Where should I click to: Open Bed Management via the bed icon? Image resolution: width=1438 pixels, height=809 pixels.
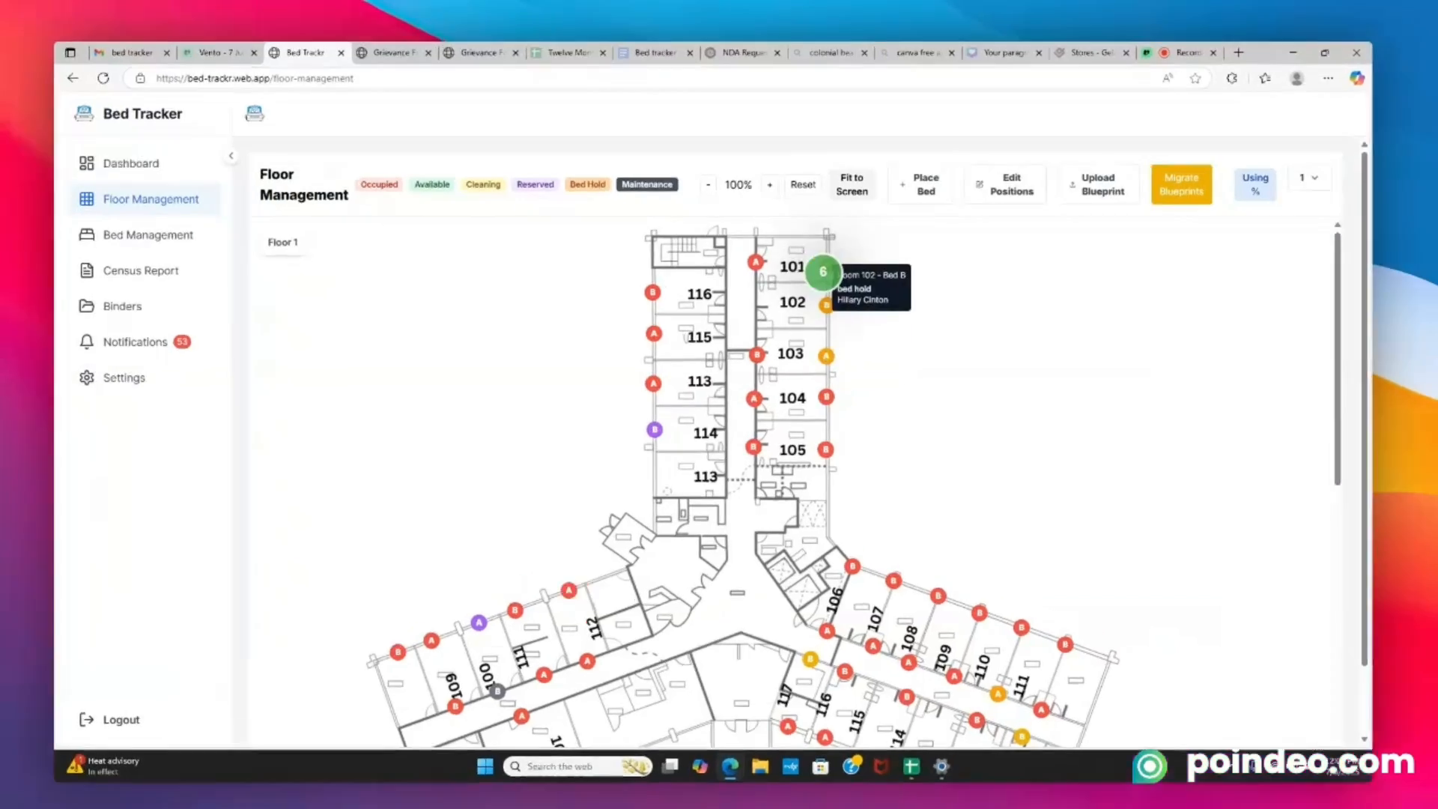coord(86,234)
